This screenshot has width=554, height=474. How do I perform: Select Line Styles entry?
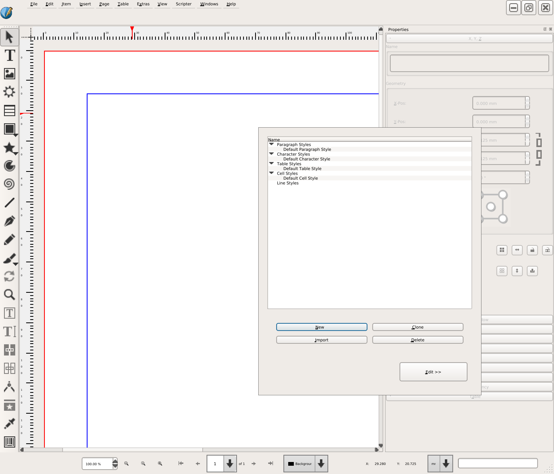(287, 183)
